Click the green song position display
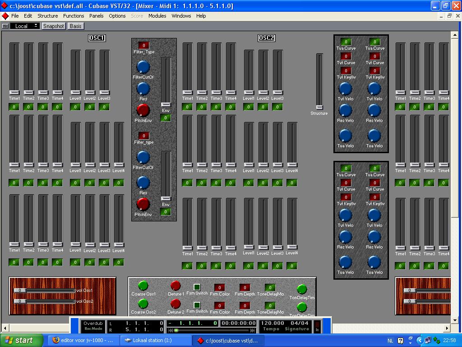Screen dimensions: 462x347 tap(193, 324)
